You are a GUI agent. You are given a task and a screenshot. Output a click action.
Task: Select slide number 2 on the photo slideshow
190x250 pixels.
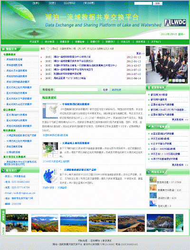pos(174,81)
